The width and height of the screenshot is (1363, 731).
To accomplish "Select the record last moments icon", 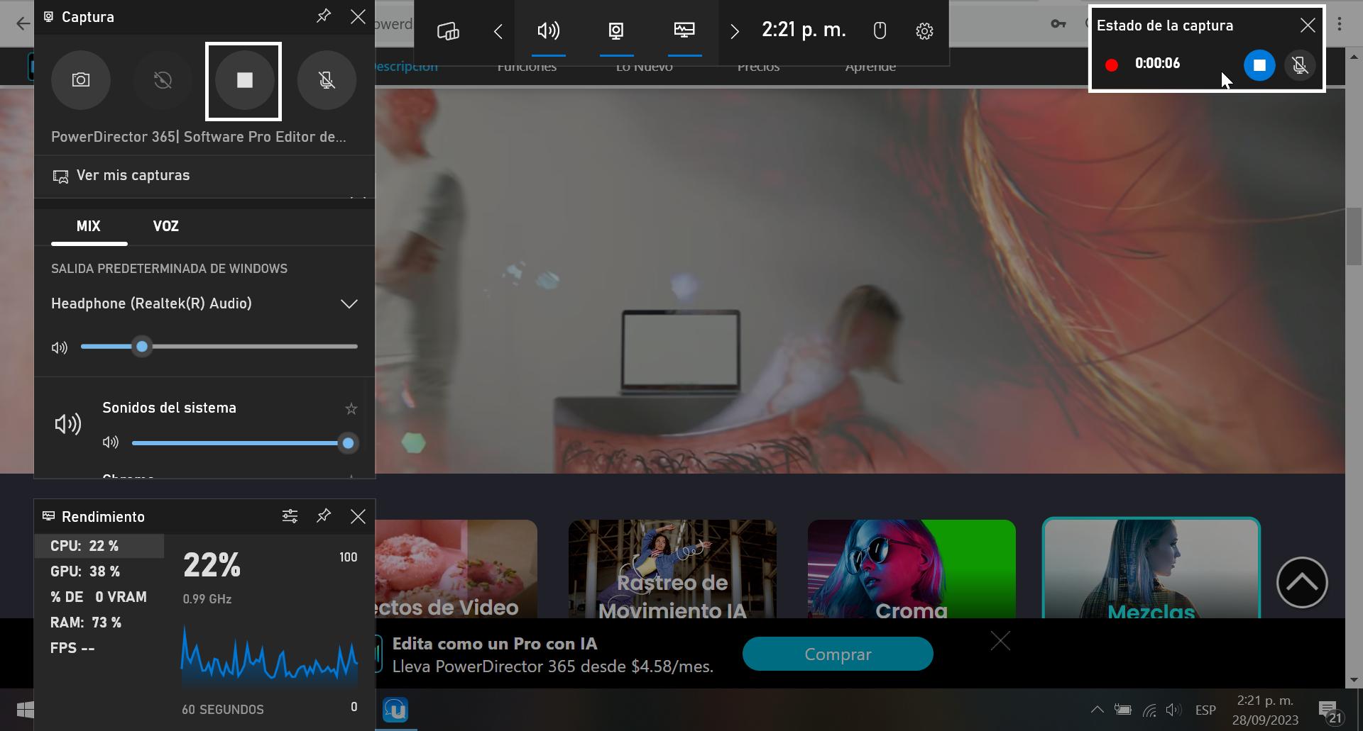I will coord(162,80).
